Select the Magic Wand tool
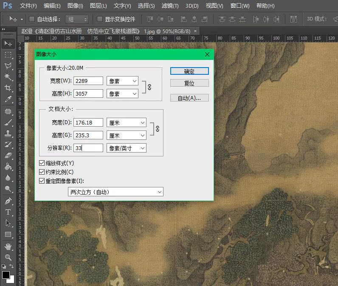 (x=8, y=77)
